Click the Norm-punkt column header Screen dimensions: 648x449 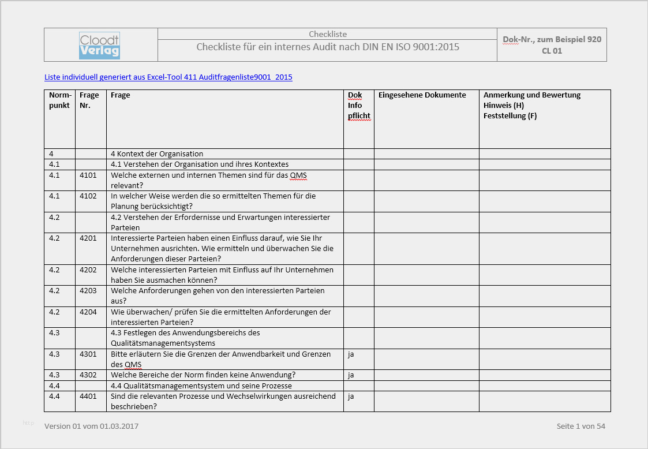[60, 100]
